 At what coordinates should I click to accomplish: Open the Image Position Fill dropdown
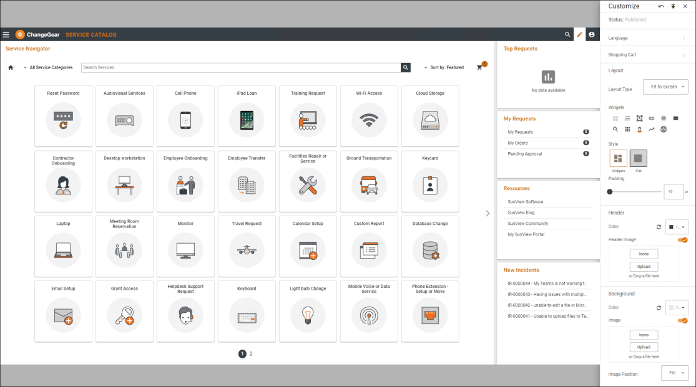click(x=675, y=373)
